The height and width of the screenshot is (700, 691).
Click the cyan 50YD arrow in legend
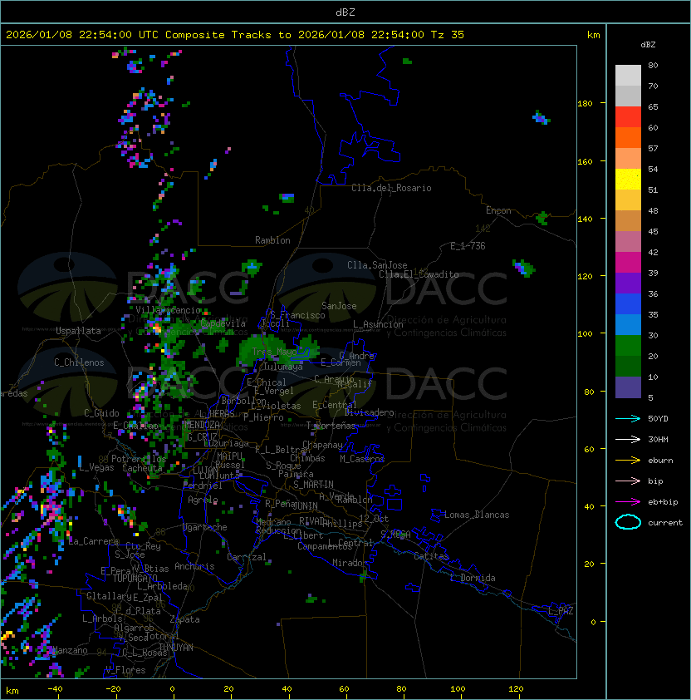[x=628, y=418]
